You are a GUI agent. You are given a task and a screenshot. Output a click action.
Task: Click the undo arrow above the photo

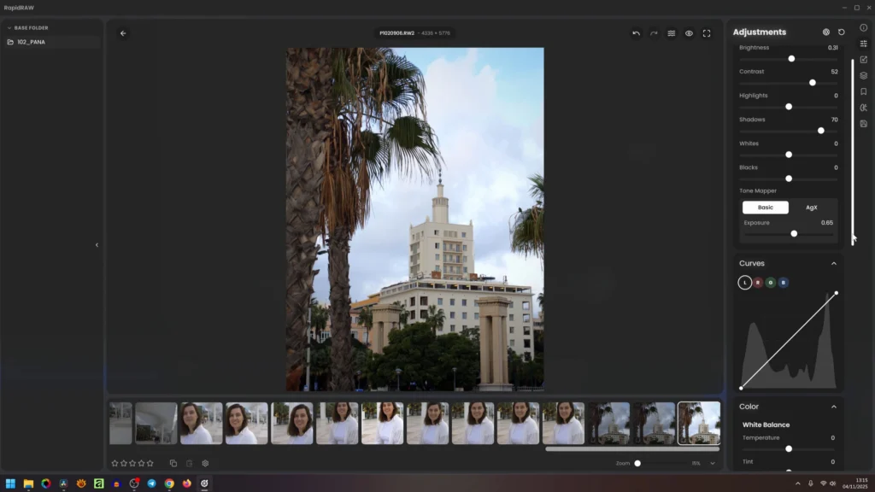coord(636,33)
